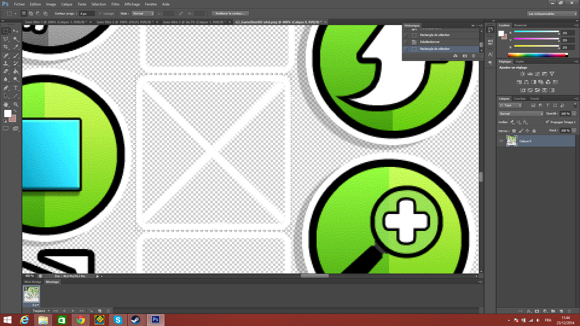Expand Les indispensables workspace dropdown
The width and height of the screenshot is (580, 326).
tap(552, 14)
